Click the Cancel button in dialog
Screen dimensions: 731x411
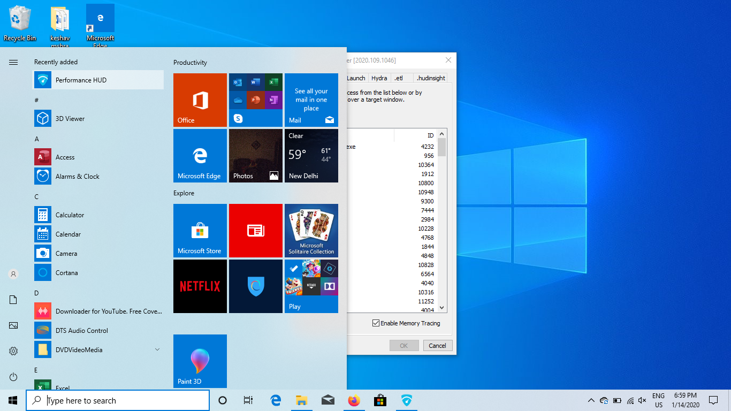tap(437, 346)
